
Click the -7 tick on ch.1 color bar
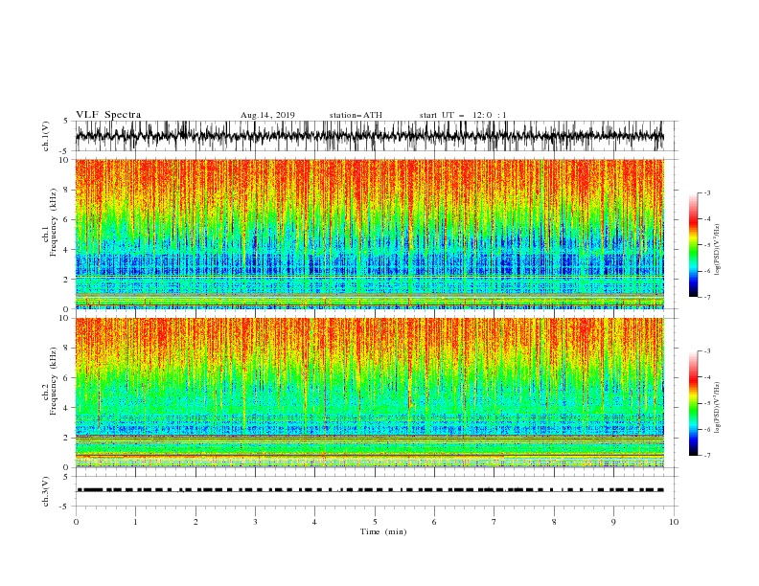706,297
